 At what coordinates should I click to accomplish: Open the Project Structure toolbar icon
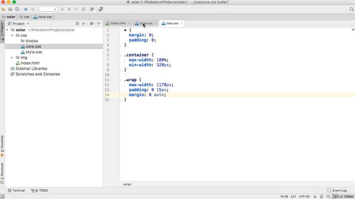(x=100, y=9)
